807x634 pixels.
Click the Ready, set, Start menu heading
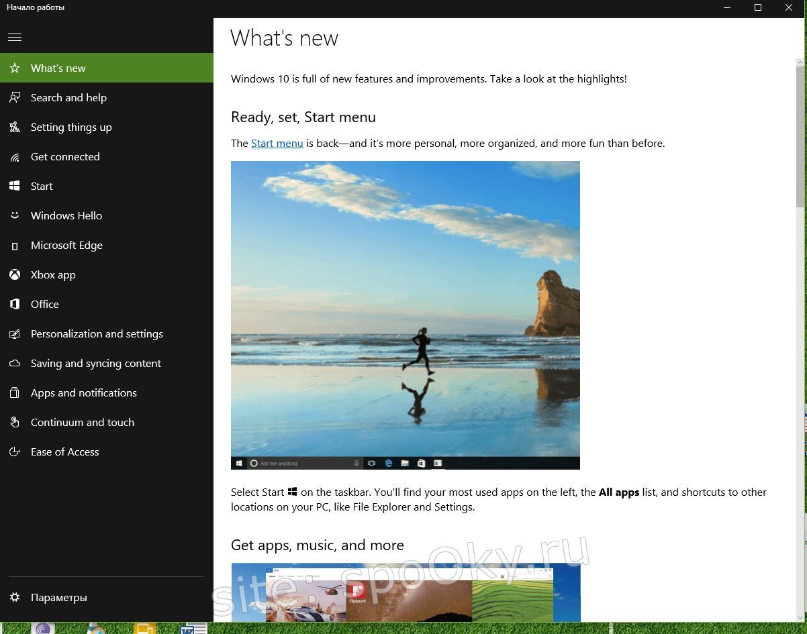coord(303,117)
